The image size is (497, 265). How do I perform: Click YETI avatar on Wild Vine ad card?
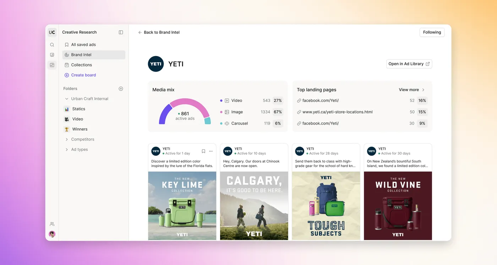371,151
